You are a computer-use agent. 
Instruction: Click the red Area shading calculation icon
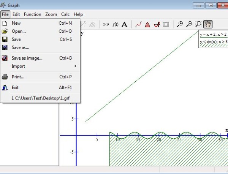pos(147,24)
